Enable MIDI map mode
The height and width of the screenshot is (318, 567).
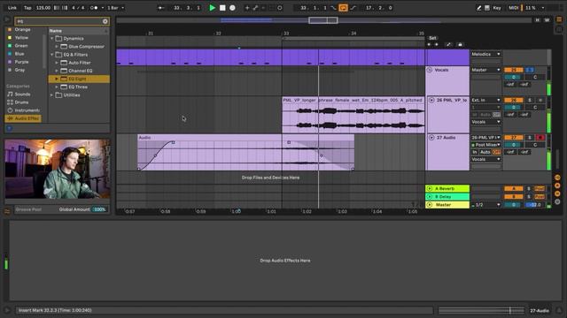(514, 8)
